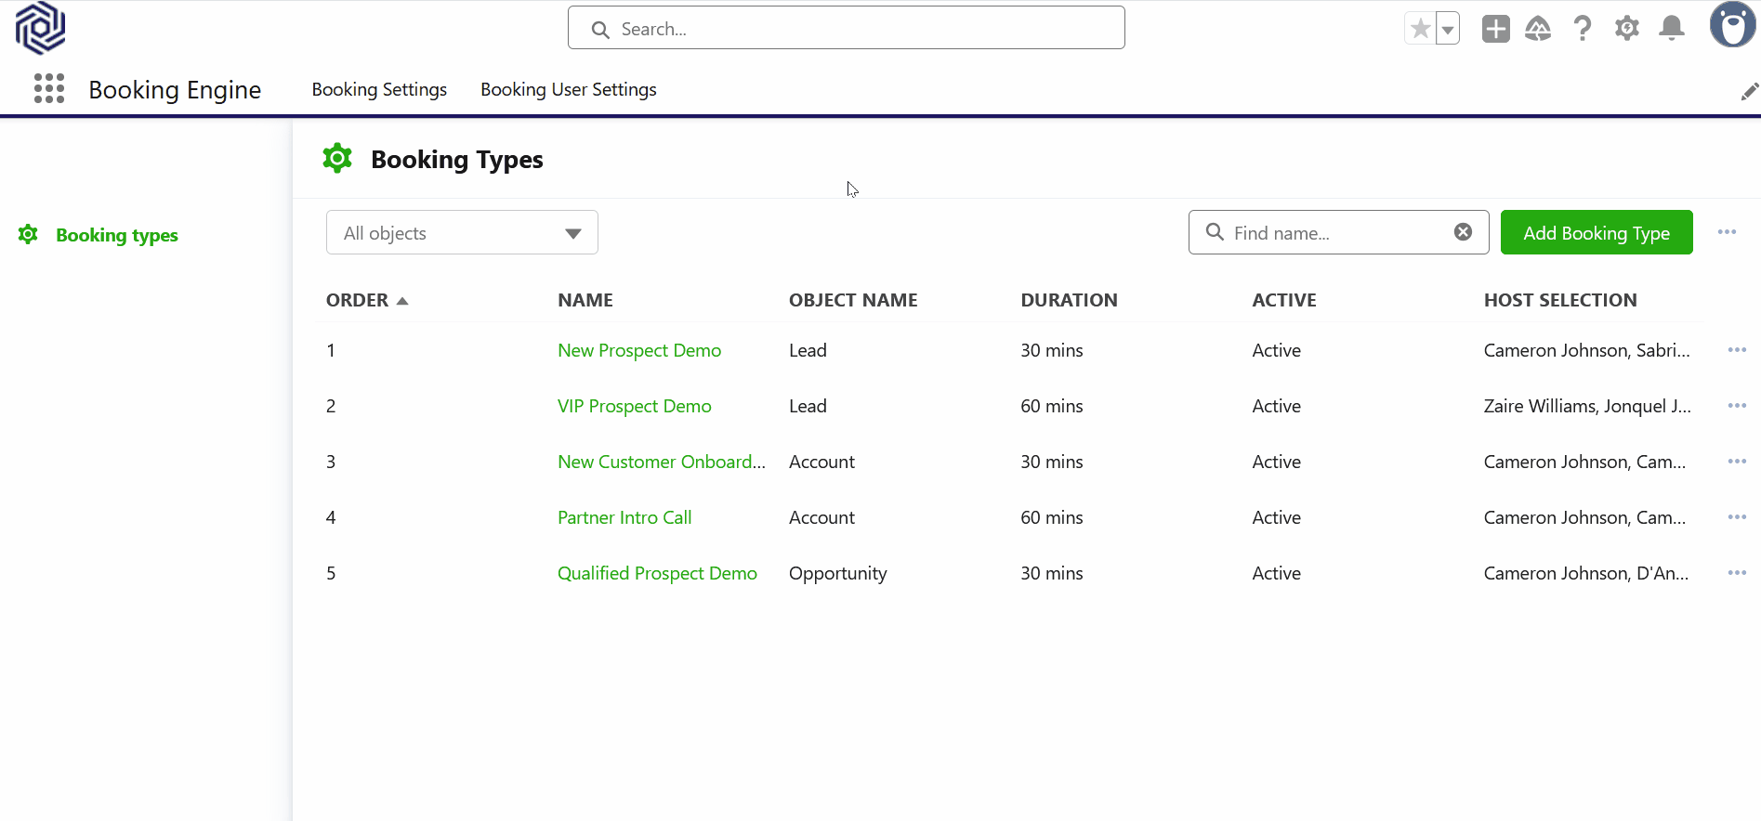The height and width of the screenshot is (821, 1761).
Task: Open the App Launcher grid icon
Action: [x=49, y=89]
